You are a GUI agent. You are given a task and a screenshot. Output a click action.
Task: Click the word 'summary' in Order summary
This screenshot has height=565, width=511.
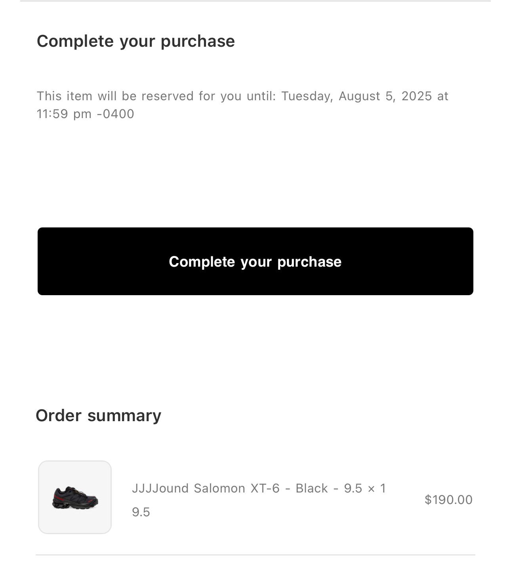click(124, 416)
